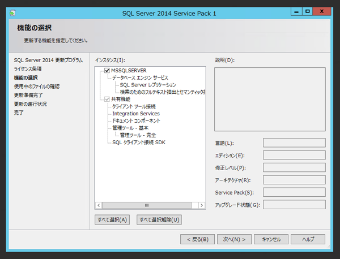
Task: Select 管理ツール - 完全 tree item
Action: tap(138, 135)
